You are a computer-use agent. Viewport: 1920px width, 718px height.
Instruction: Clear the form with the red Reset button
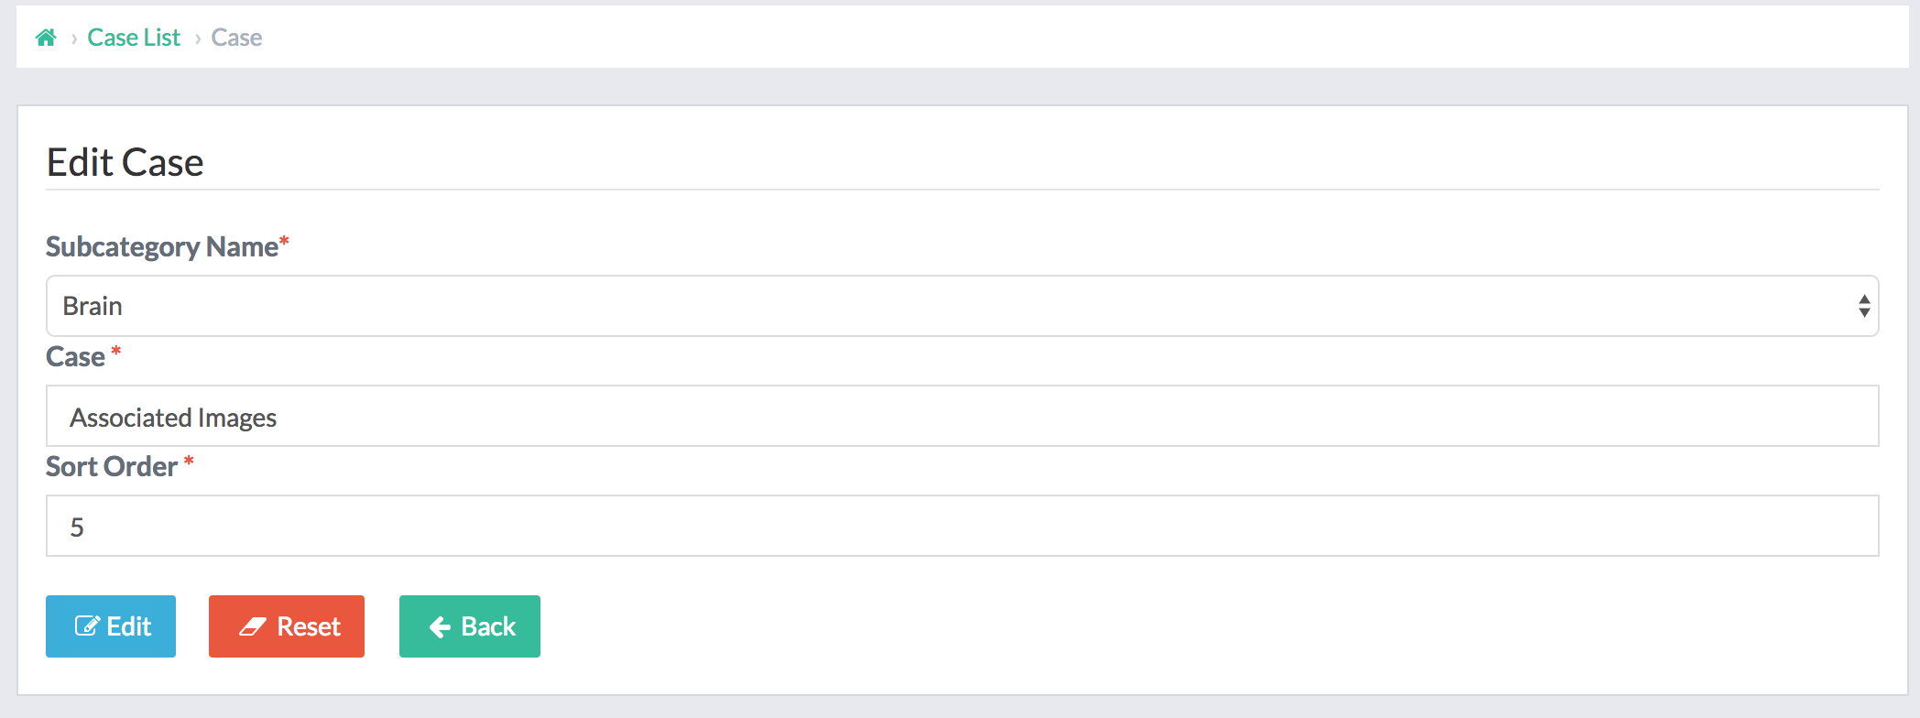click(287, 626)
